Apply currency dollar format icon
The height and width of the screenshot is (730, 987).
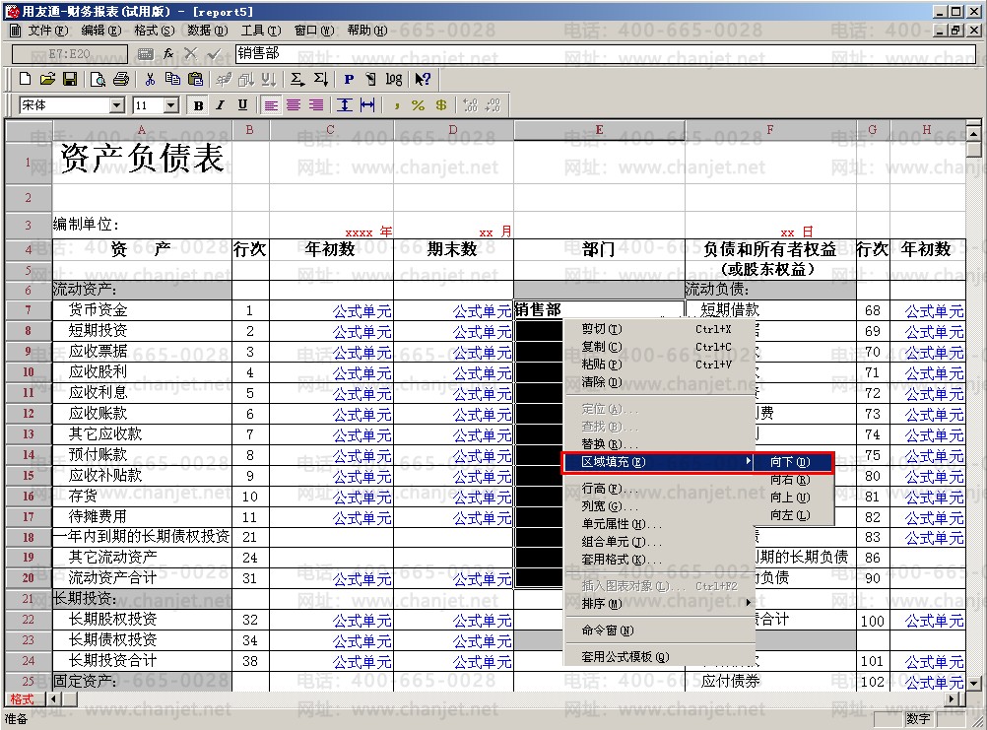tap(441, 105)
